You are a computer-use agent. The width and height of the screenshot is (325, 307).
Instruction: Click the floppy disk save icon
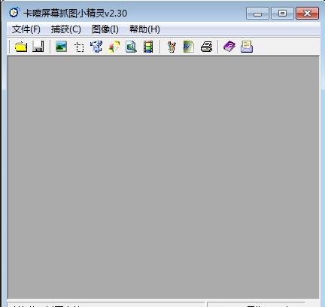coord(38,47)
